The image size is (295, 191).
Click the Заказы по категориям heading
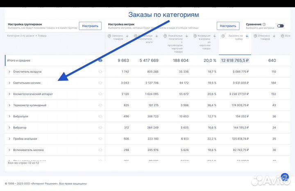(x=163, y=14)
